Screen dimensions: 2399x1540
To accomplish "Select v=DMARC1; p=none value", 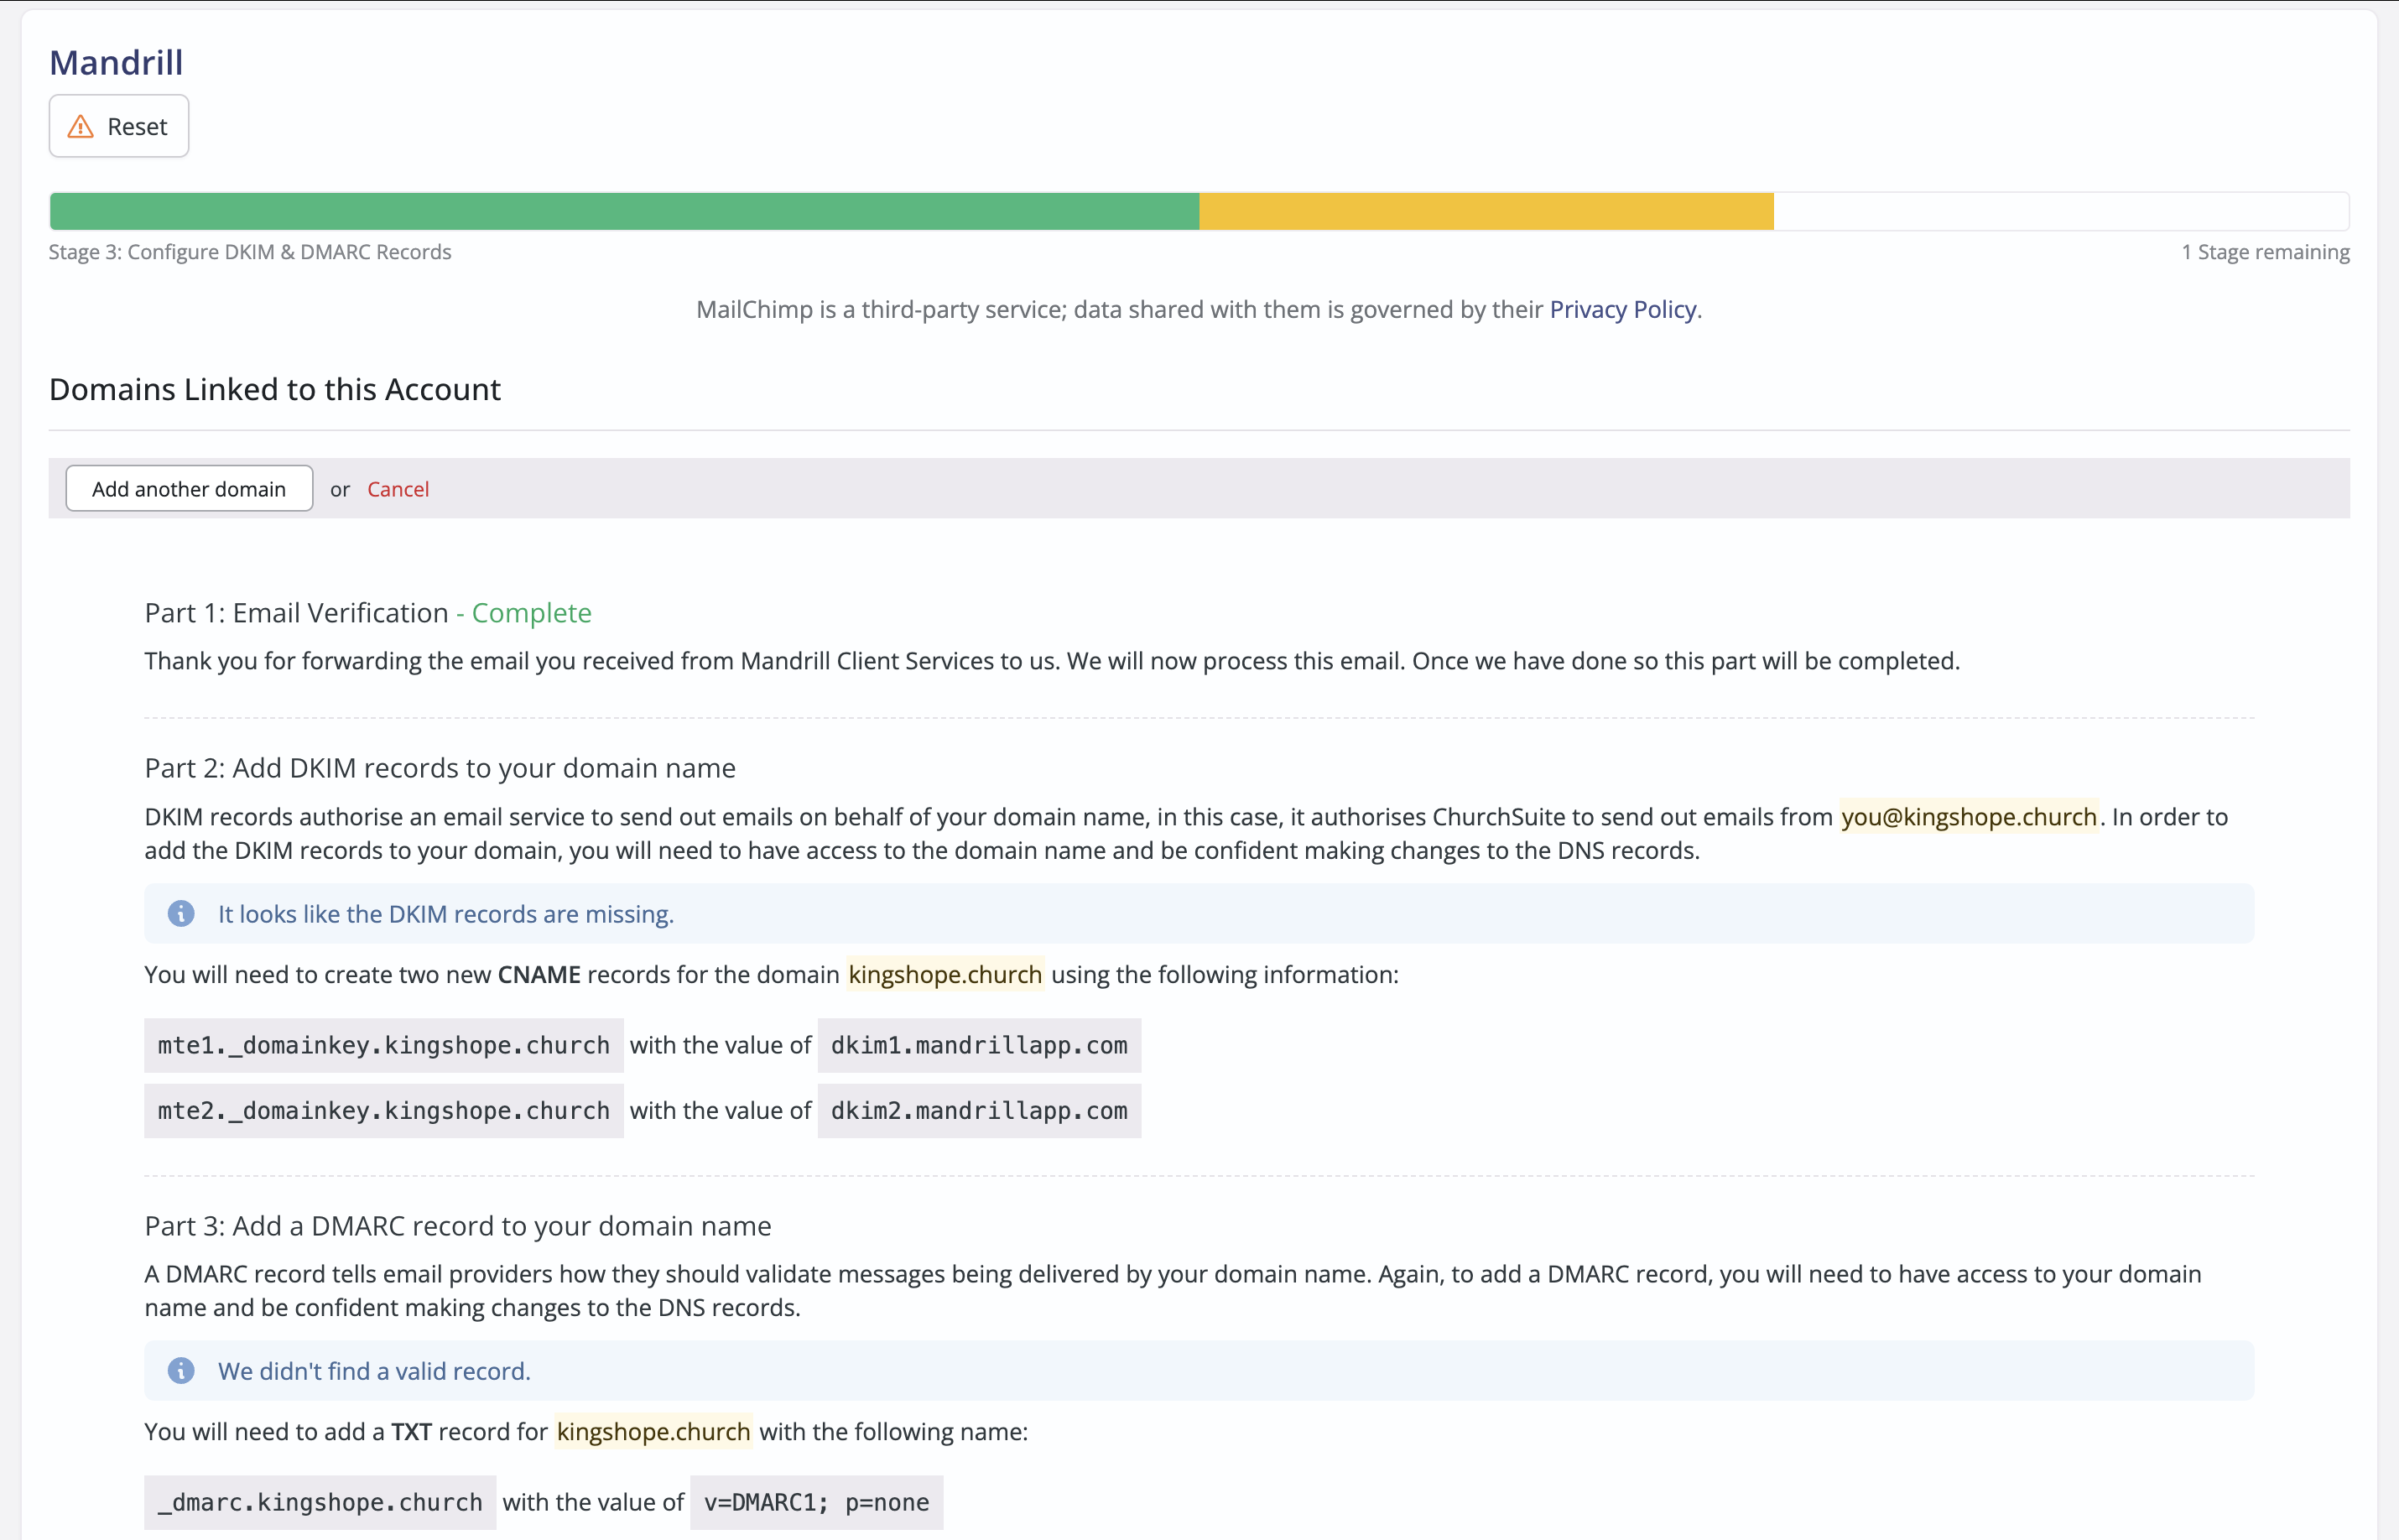I will 816,1502.
